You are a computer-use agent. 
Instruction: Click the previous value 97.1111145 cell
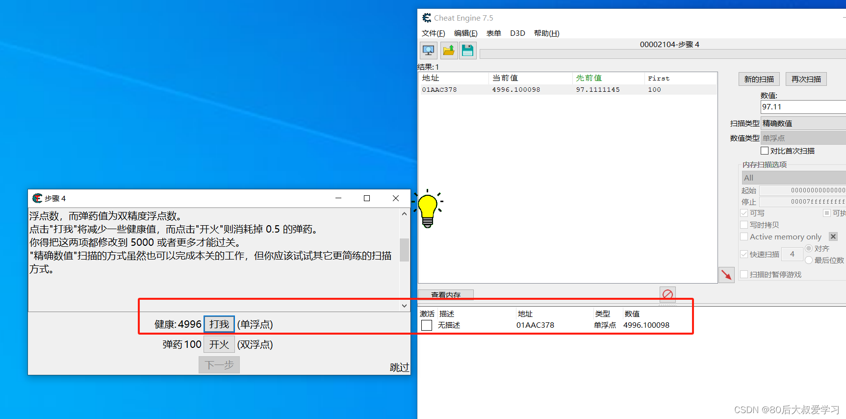(598, 90)
